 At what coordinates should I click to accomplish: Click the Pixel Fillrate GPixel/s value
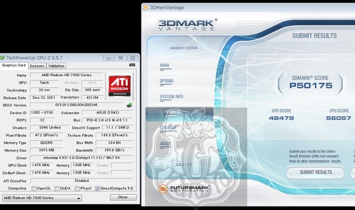pos(47,135)
